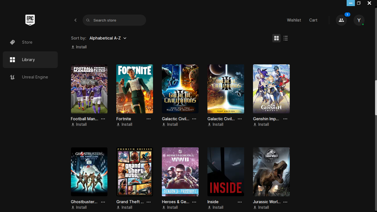Open more options for Ghostbusters
This screenshot has width=377, height=212.
[x=103, y=202]
